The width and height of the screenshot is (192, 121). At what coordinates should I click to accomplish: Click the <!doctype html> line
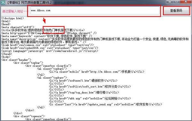pyautogui.click(x=12, y=18)
